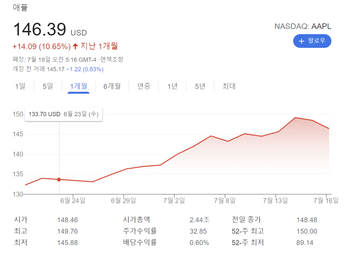Switch to the 5일 tab
The width and height of the screenshot is (349, 259).
coord(48,86)
